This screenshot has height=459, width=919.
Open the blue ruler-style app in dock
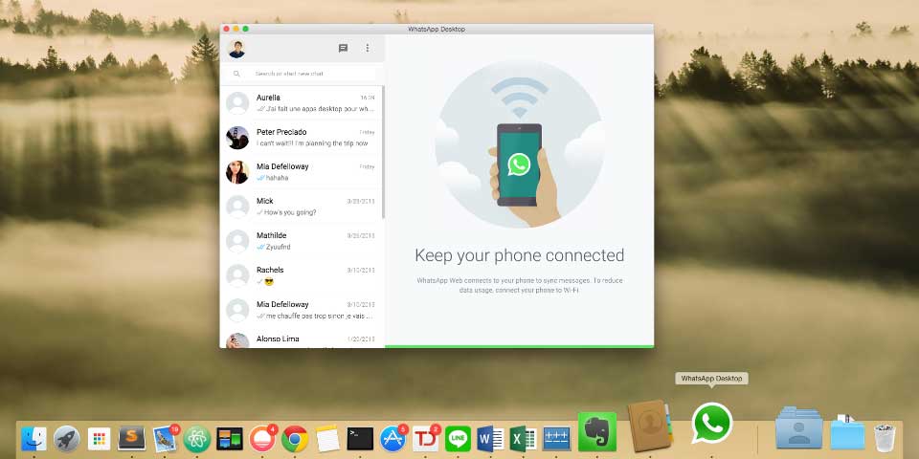pos(556,439)
